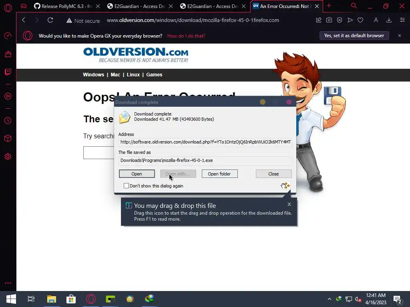
Task: Dismiss the default browser prompt bar
Action: [399, 36]
